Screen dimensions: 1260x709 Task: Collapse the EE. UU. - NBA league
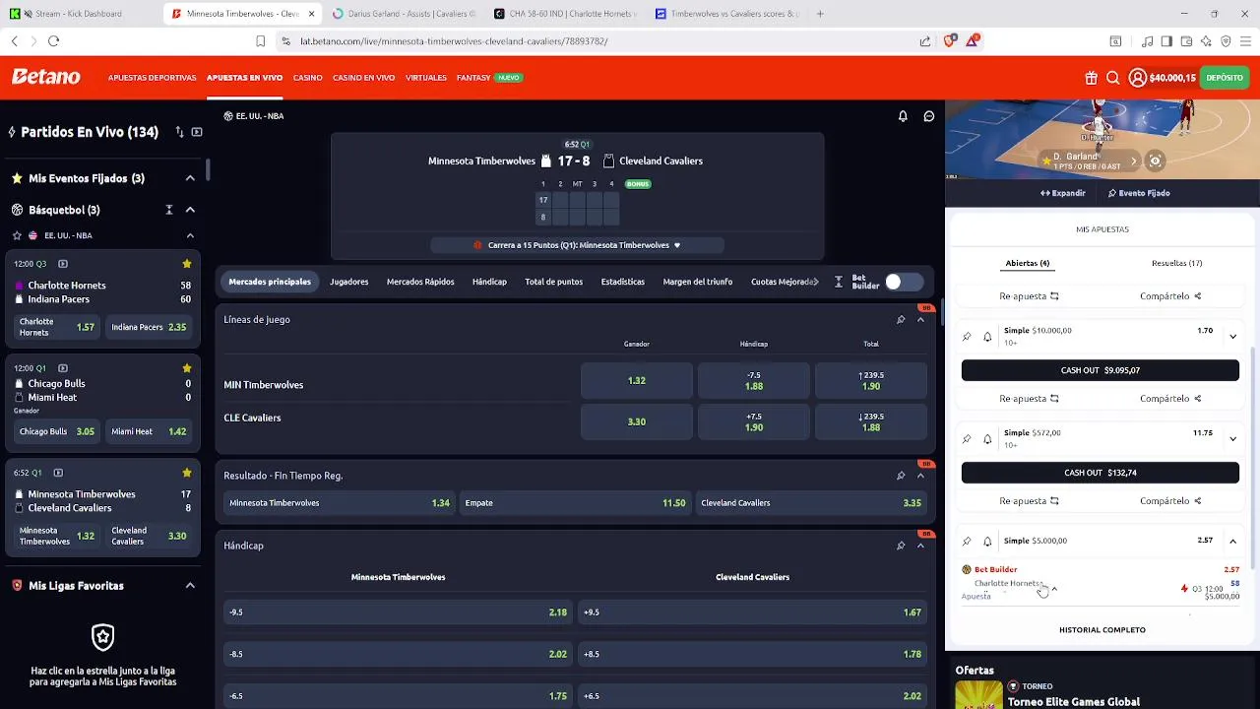pos(190,236)
